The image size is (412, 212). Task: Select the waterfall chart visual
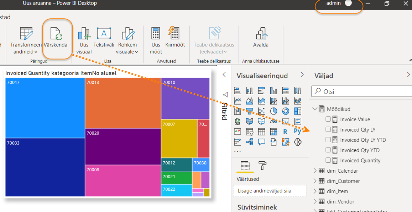[237, 111]
